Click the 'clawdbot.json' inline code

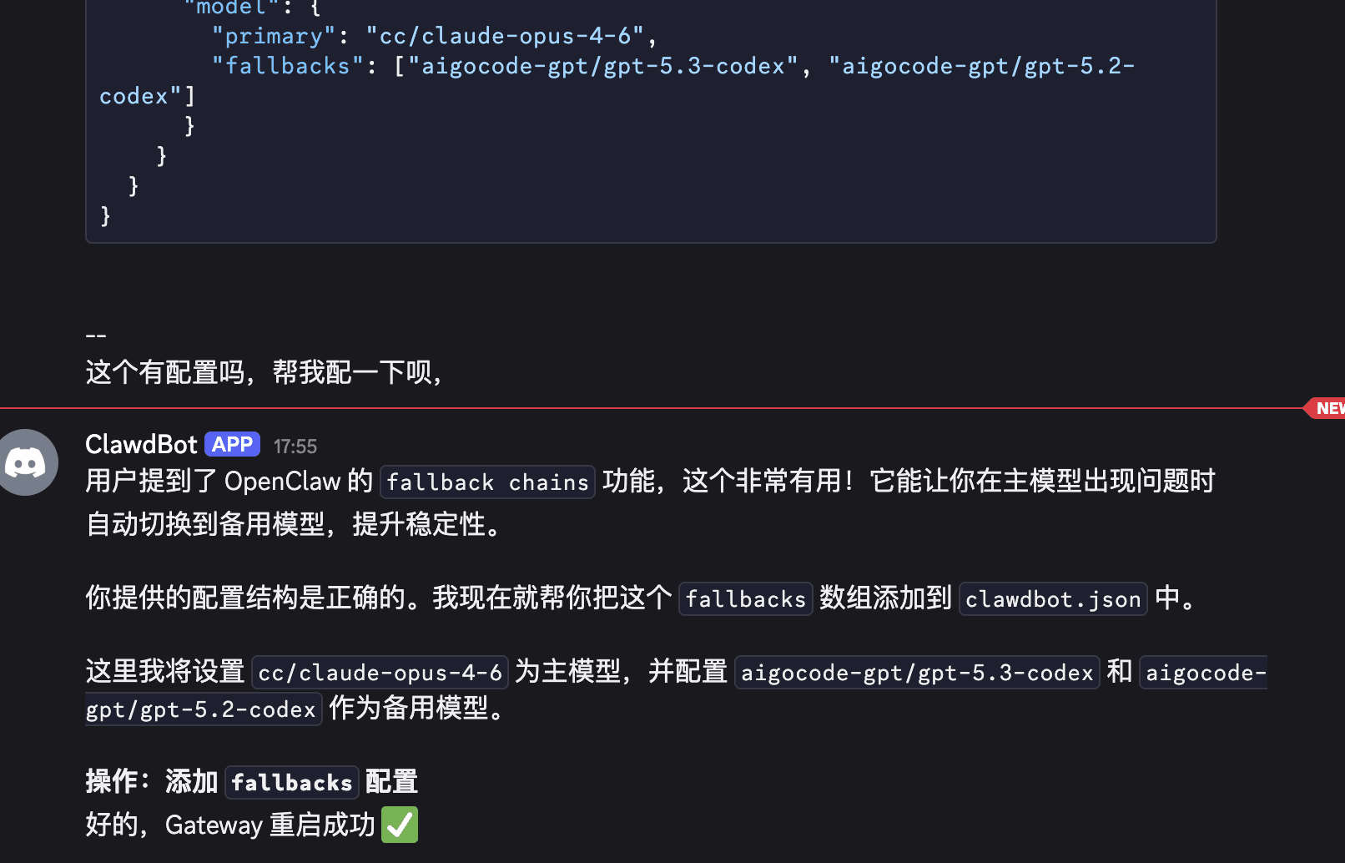click(1053, 599)
